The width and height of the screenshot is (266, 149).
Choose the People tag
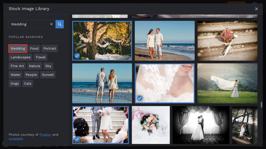pos(31,75)
